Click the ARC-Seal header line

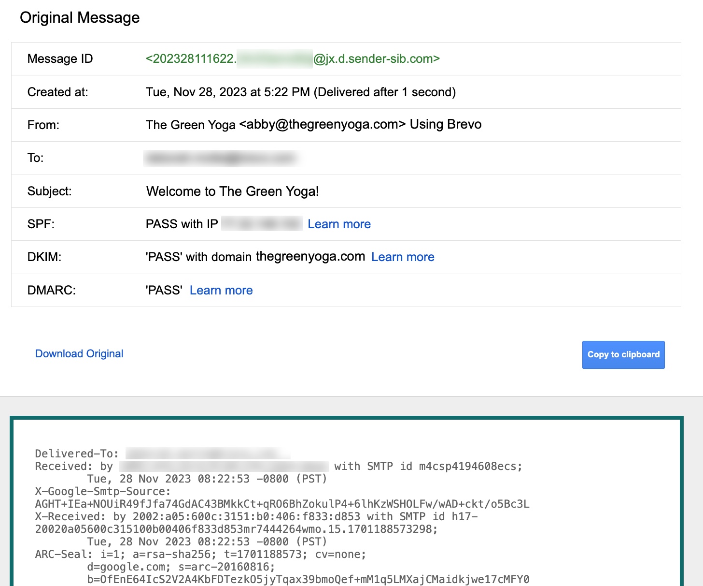200,554
